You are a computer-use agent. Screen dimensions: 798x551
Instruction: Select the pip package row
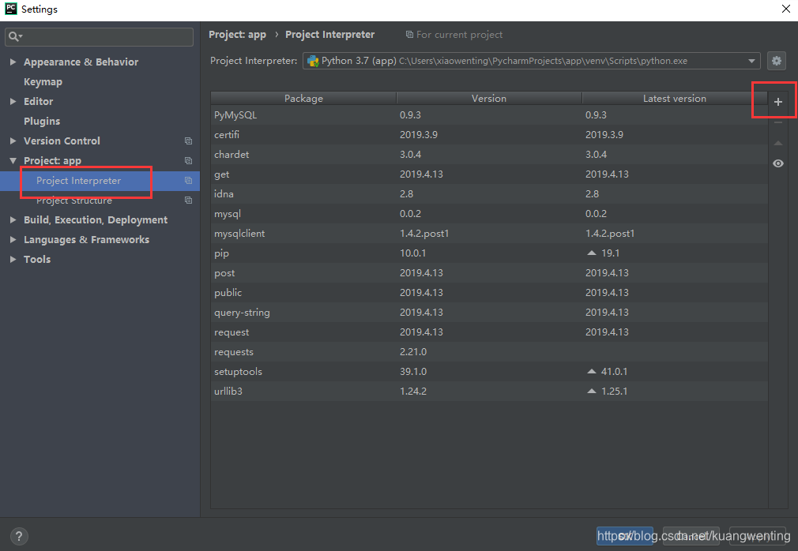tap(489, 253)
